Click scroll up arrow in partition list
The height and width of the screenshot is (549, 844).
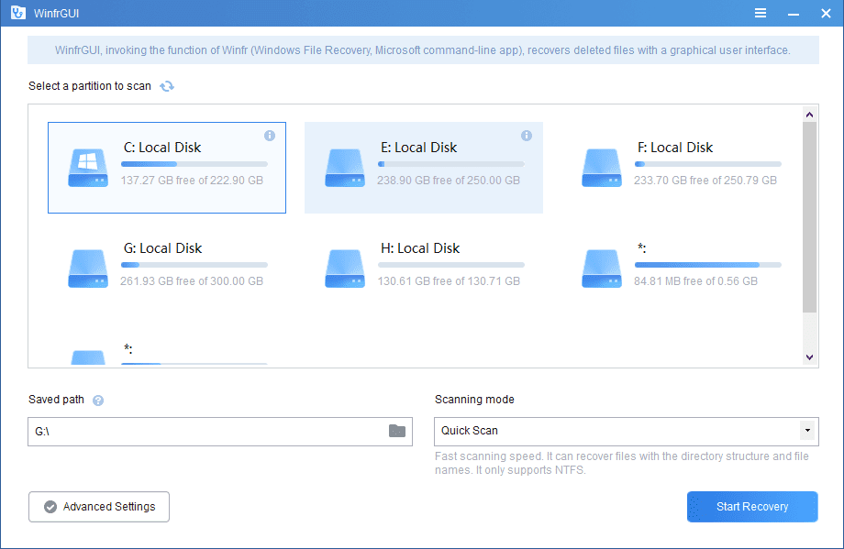click(x=809, y=115)
